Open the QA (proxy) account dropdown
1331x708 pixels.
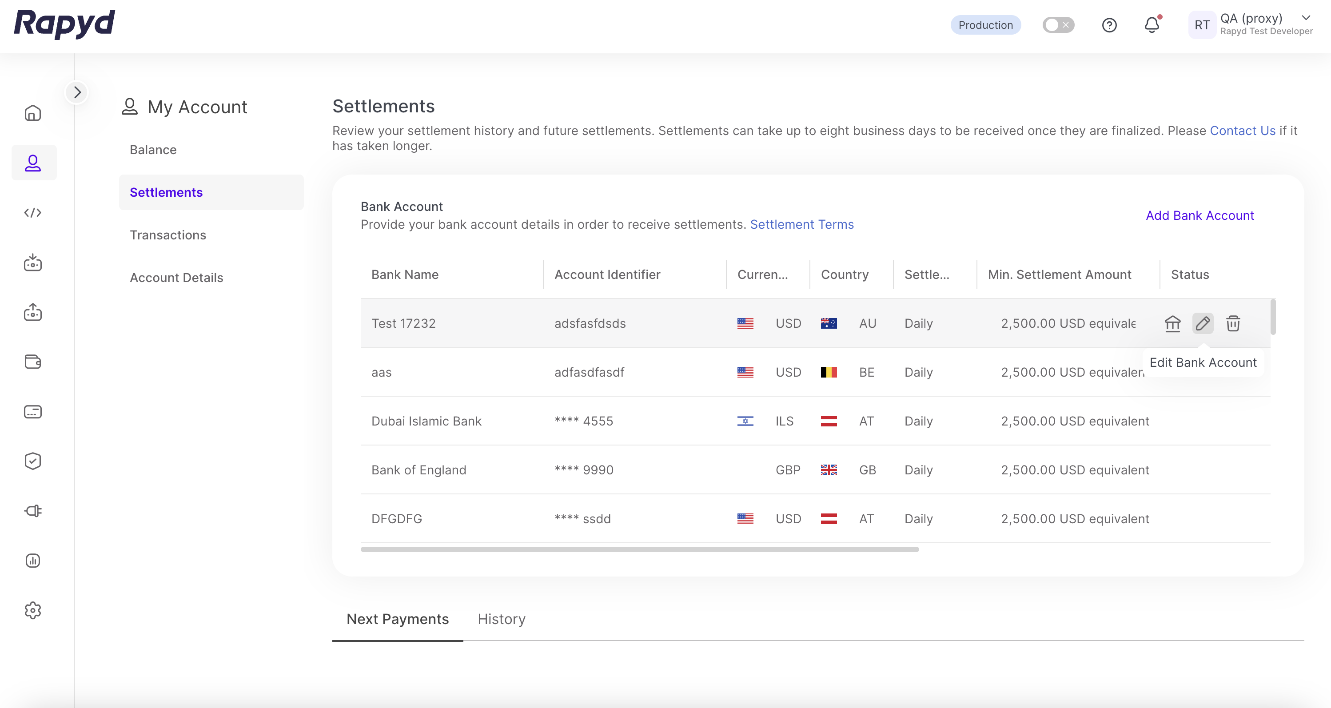(x=1306, y=18)
